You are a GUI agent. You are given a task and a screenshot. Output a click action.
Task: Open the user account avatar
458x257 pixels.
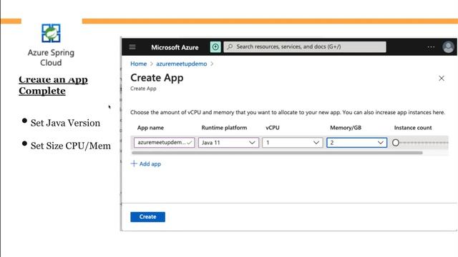click(x=448, y=47)
